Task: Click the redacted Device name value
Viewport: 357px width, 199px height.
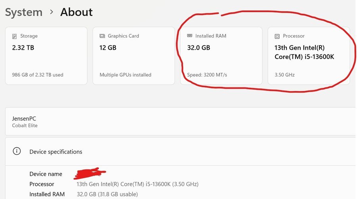Action: 90,173
